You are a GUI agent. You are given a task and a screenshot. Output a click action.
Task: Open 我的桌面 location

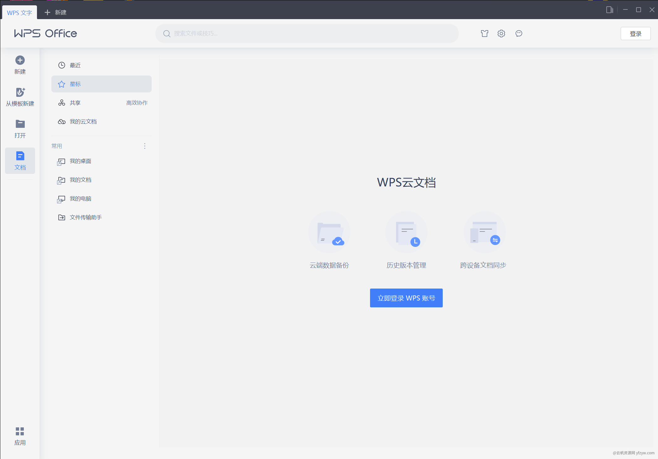[x=102, y=161]
